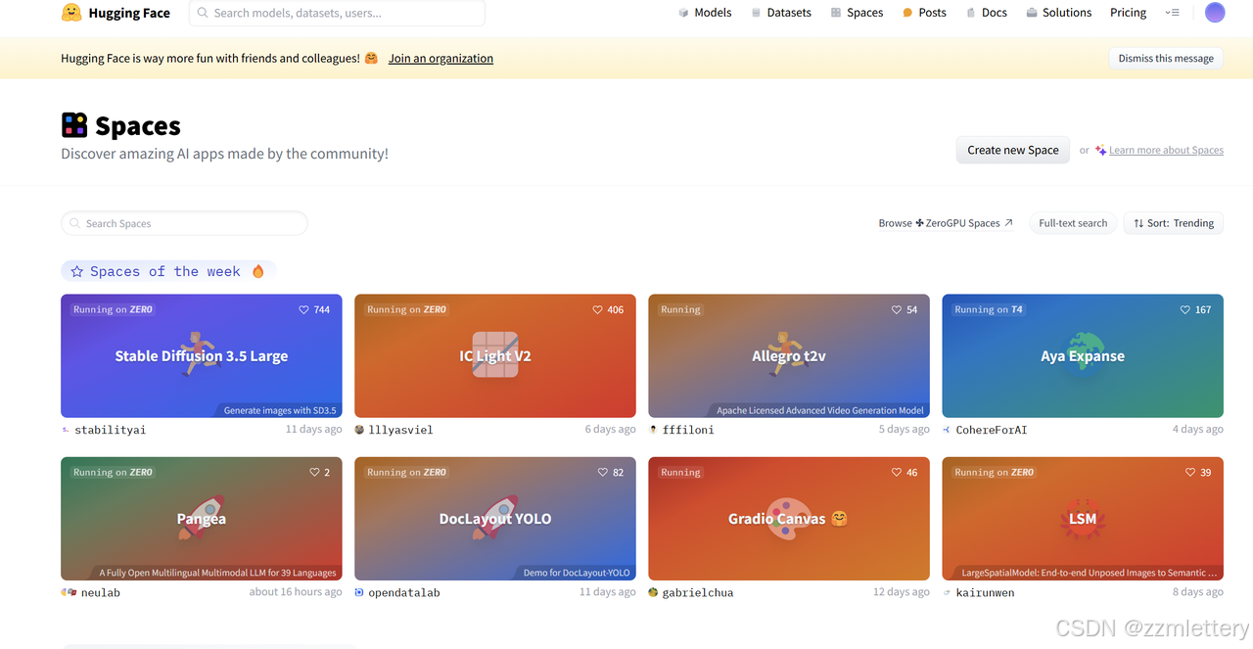Click opendatalab author name
This screenshot has height=649, width=1253.
pyautogui.click(x=404, y=592)
